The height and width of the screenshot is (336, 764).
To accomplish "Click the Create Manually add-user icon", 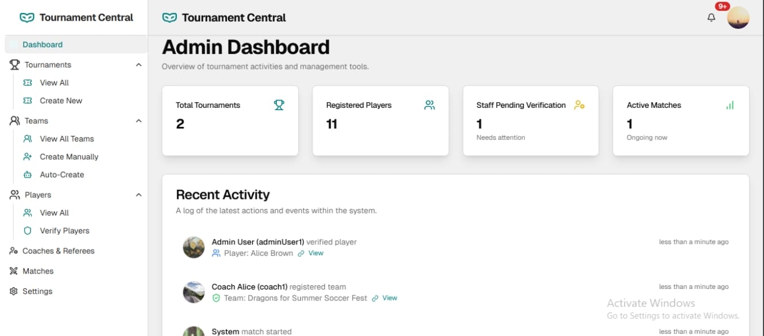I will coord(27,157).
